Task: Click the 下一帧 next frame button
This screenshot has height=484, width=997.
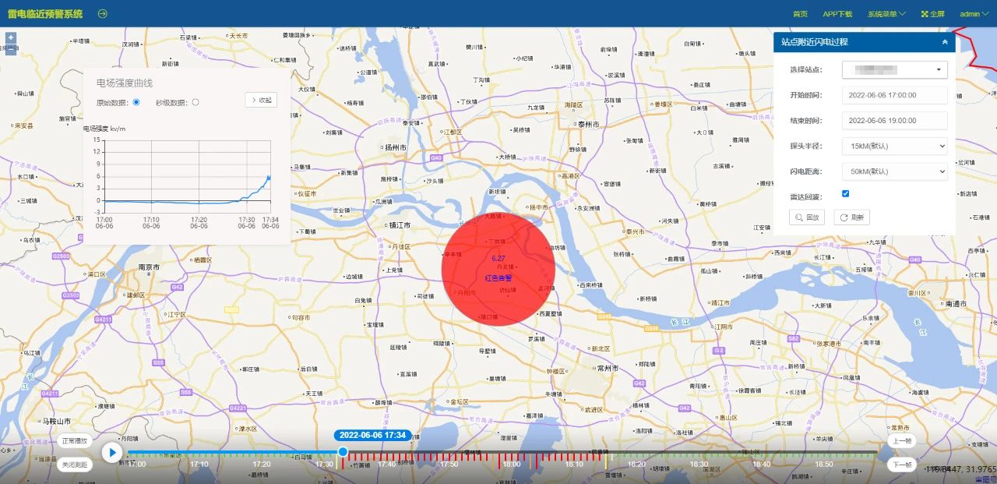Action: (x=901, y=465)
